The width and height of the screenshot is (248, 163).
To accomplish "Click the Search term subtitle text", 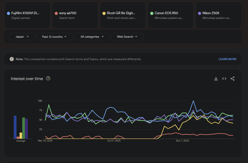I will click(x=67, y=18).
